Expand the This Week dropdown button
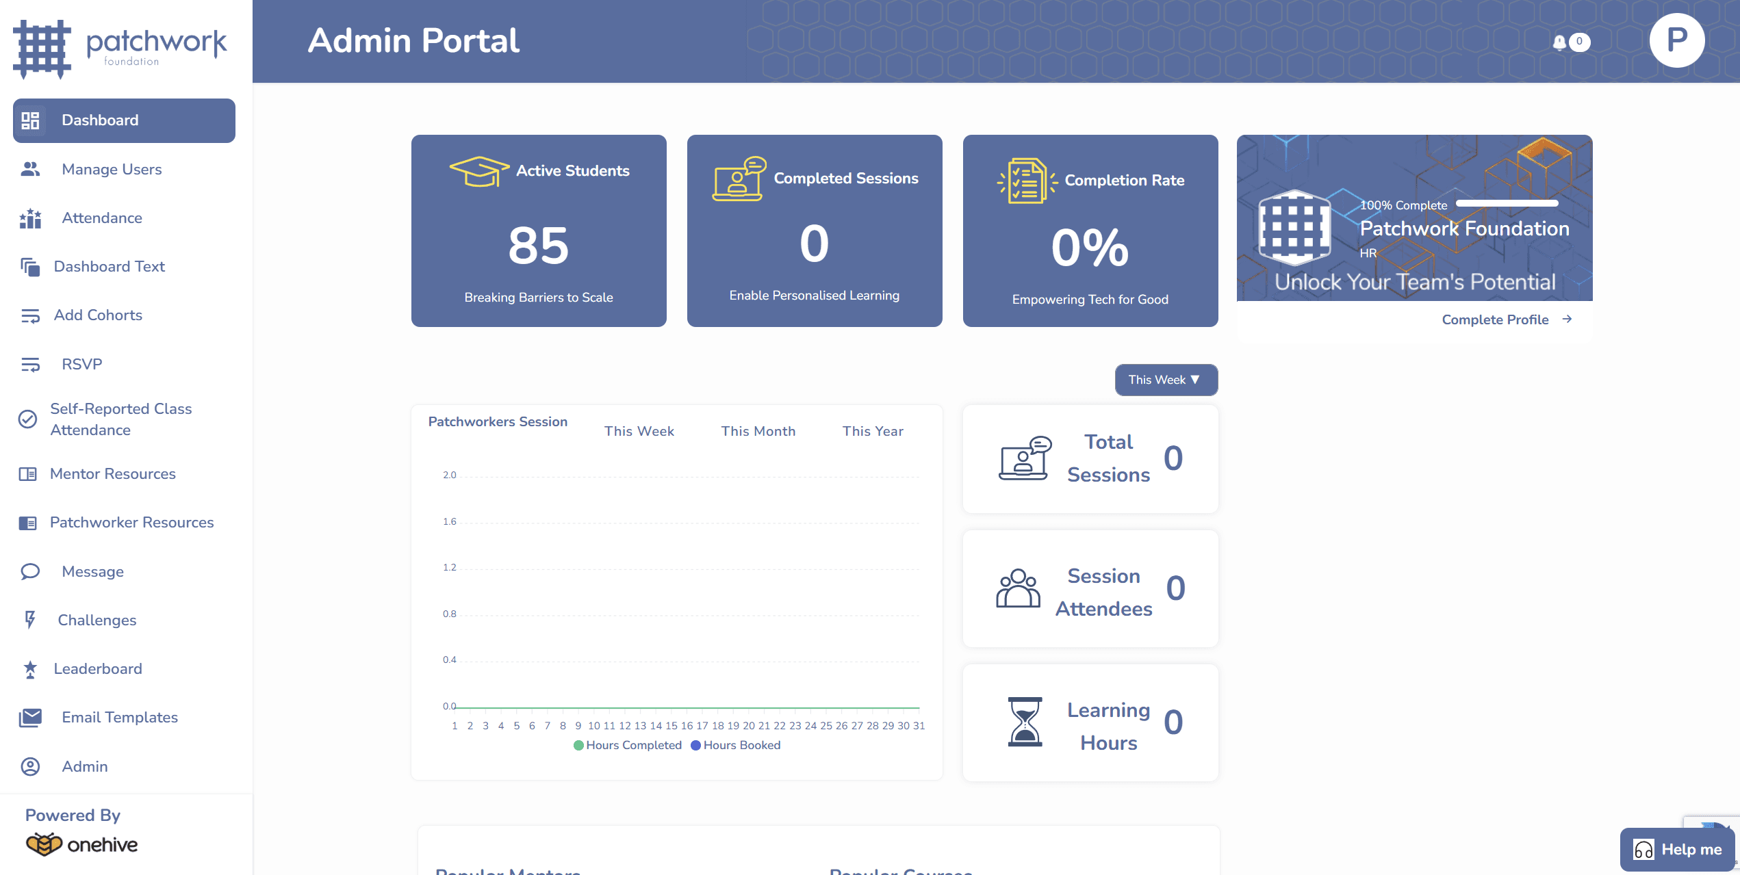Viewport: 1740px width, 875px height. [x=1166, y=380]
